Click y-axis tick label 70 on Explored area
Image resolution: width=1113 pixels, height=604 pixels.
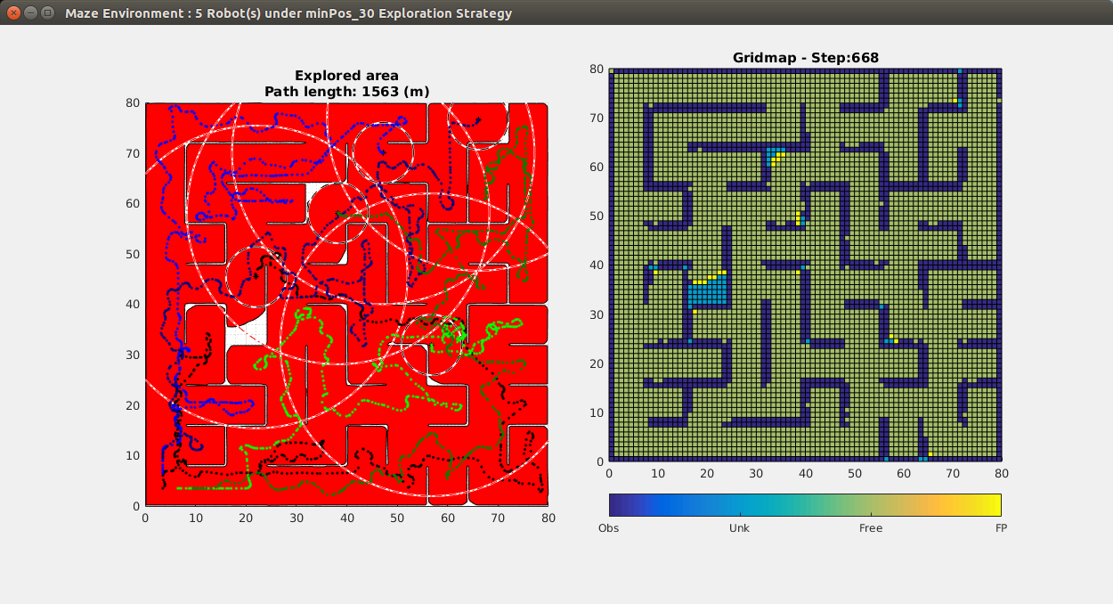133,153
